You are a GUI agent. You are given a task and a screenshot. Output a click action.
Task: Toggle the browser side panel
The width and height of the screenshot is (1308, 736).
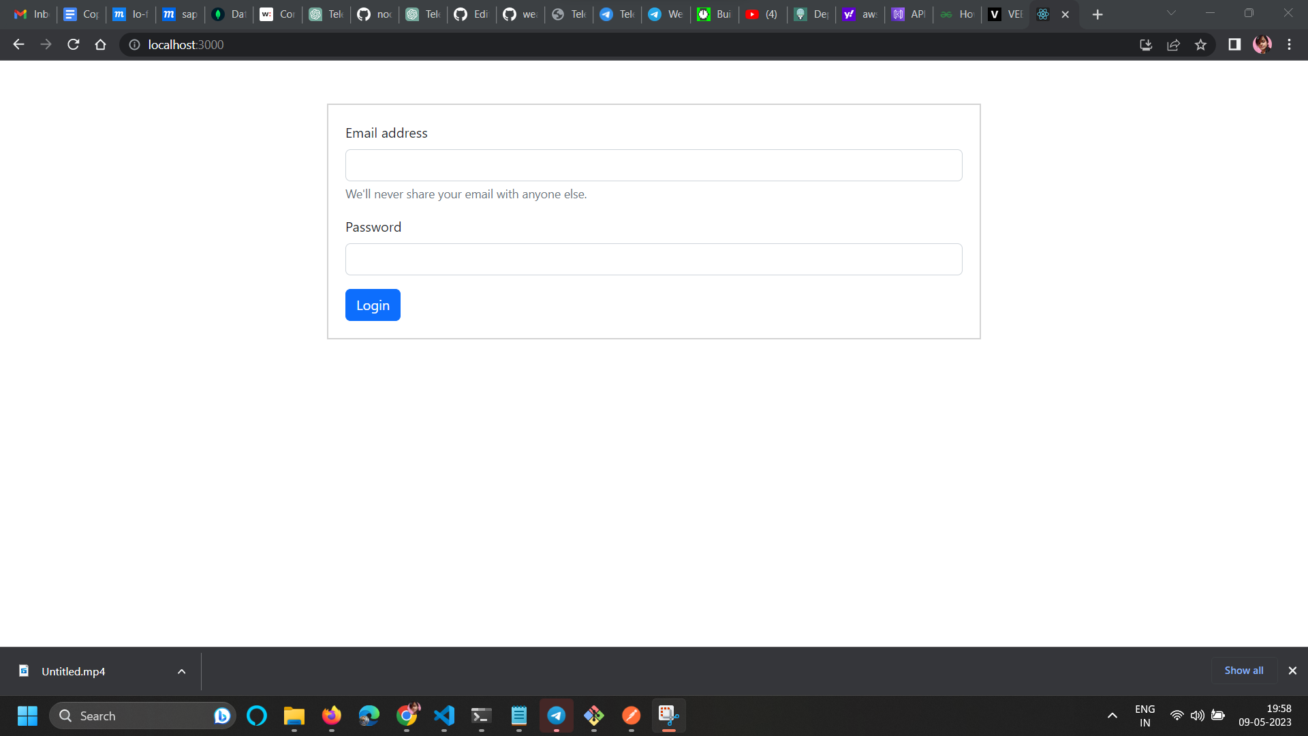1234,44
